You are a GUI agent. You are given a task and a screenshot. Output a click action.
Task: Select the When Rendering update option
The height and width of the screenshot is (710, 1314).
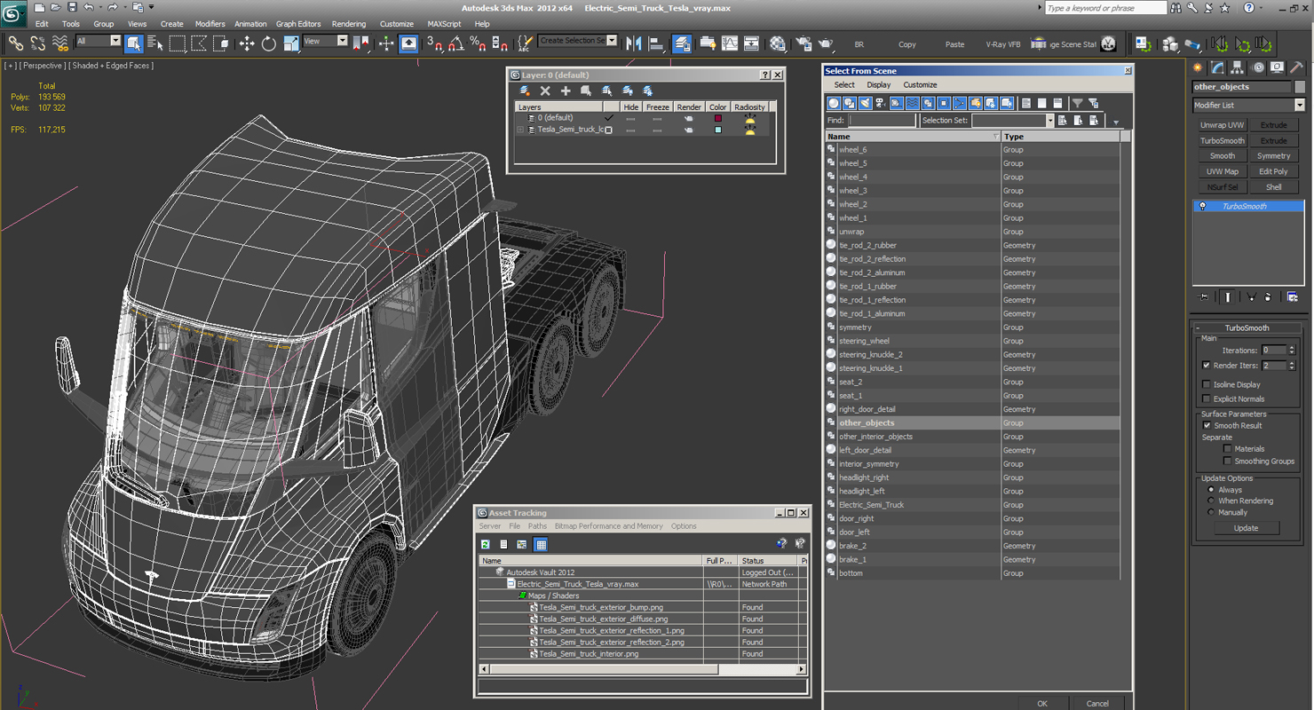(1211, 501)
